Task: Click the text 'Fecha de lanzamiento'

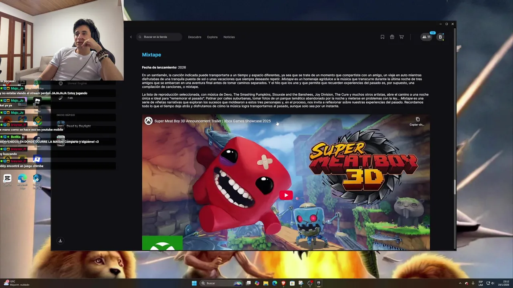Action: tap(159, 67)
